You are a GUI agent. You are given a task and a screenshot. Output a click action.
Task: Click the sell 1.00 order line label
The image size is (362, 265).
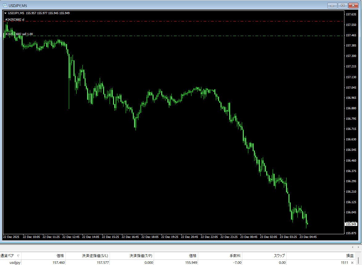click(19, 34)
